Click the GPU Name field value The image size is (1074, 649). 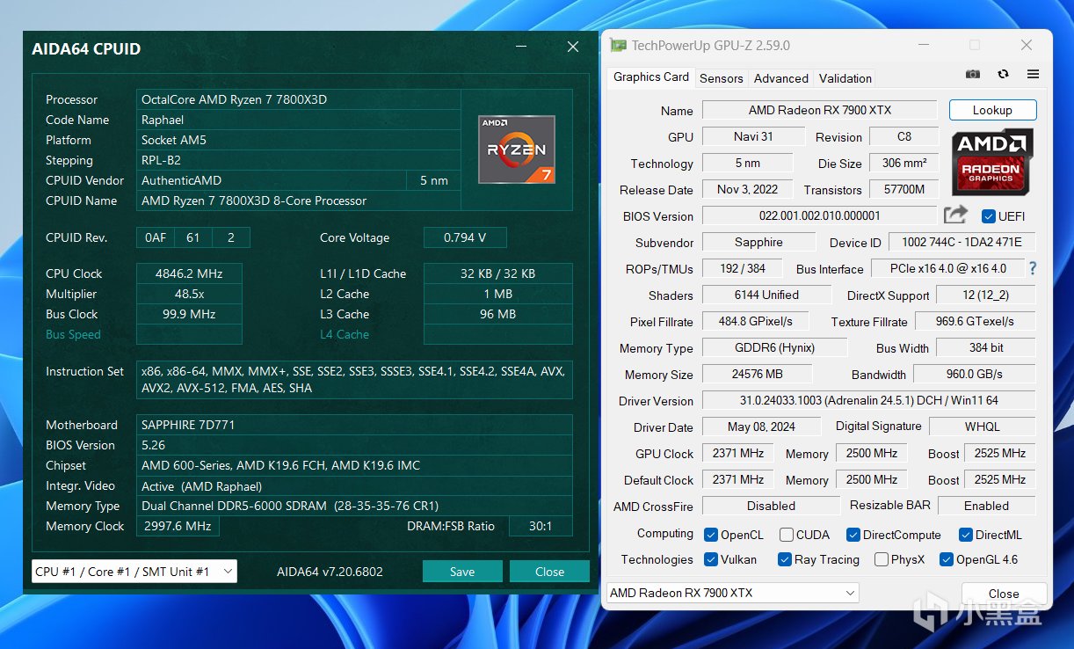click(x=820, y=110)
